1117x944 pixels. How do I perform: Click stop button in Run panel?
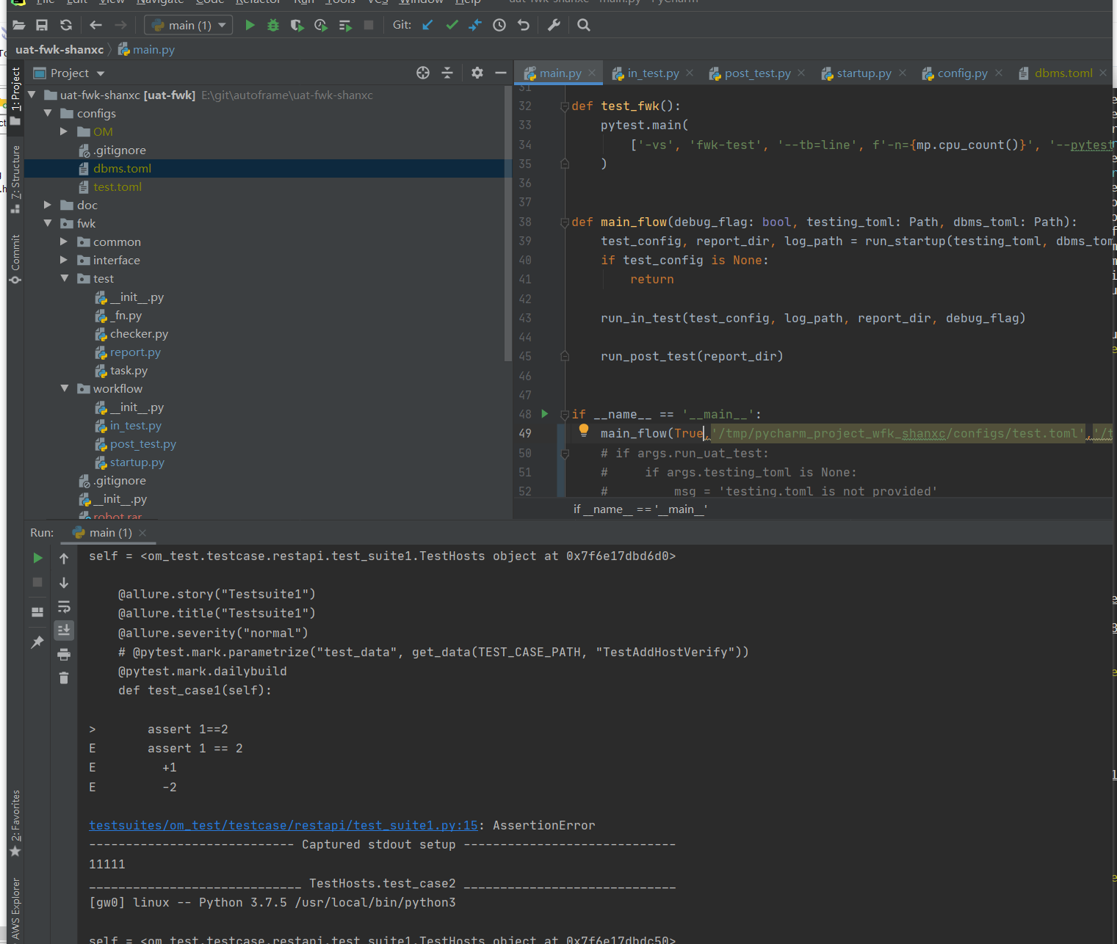point(37,582)
